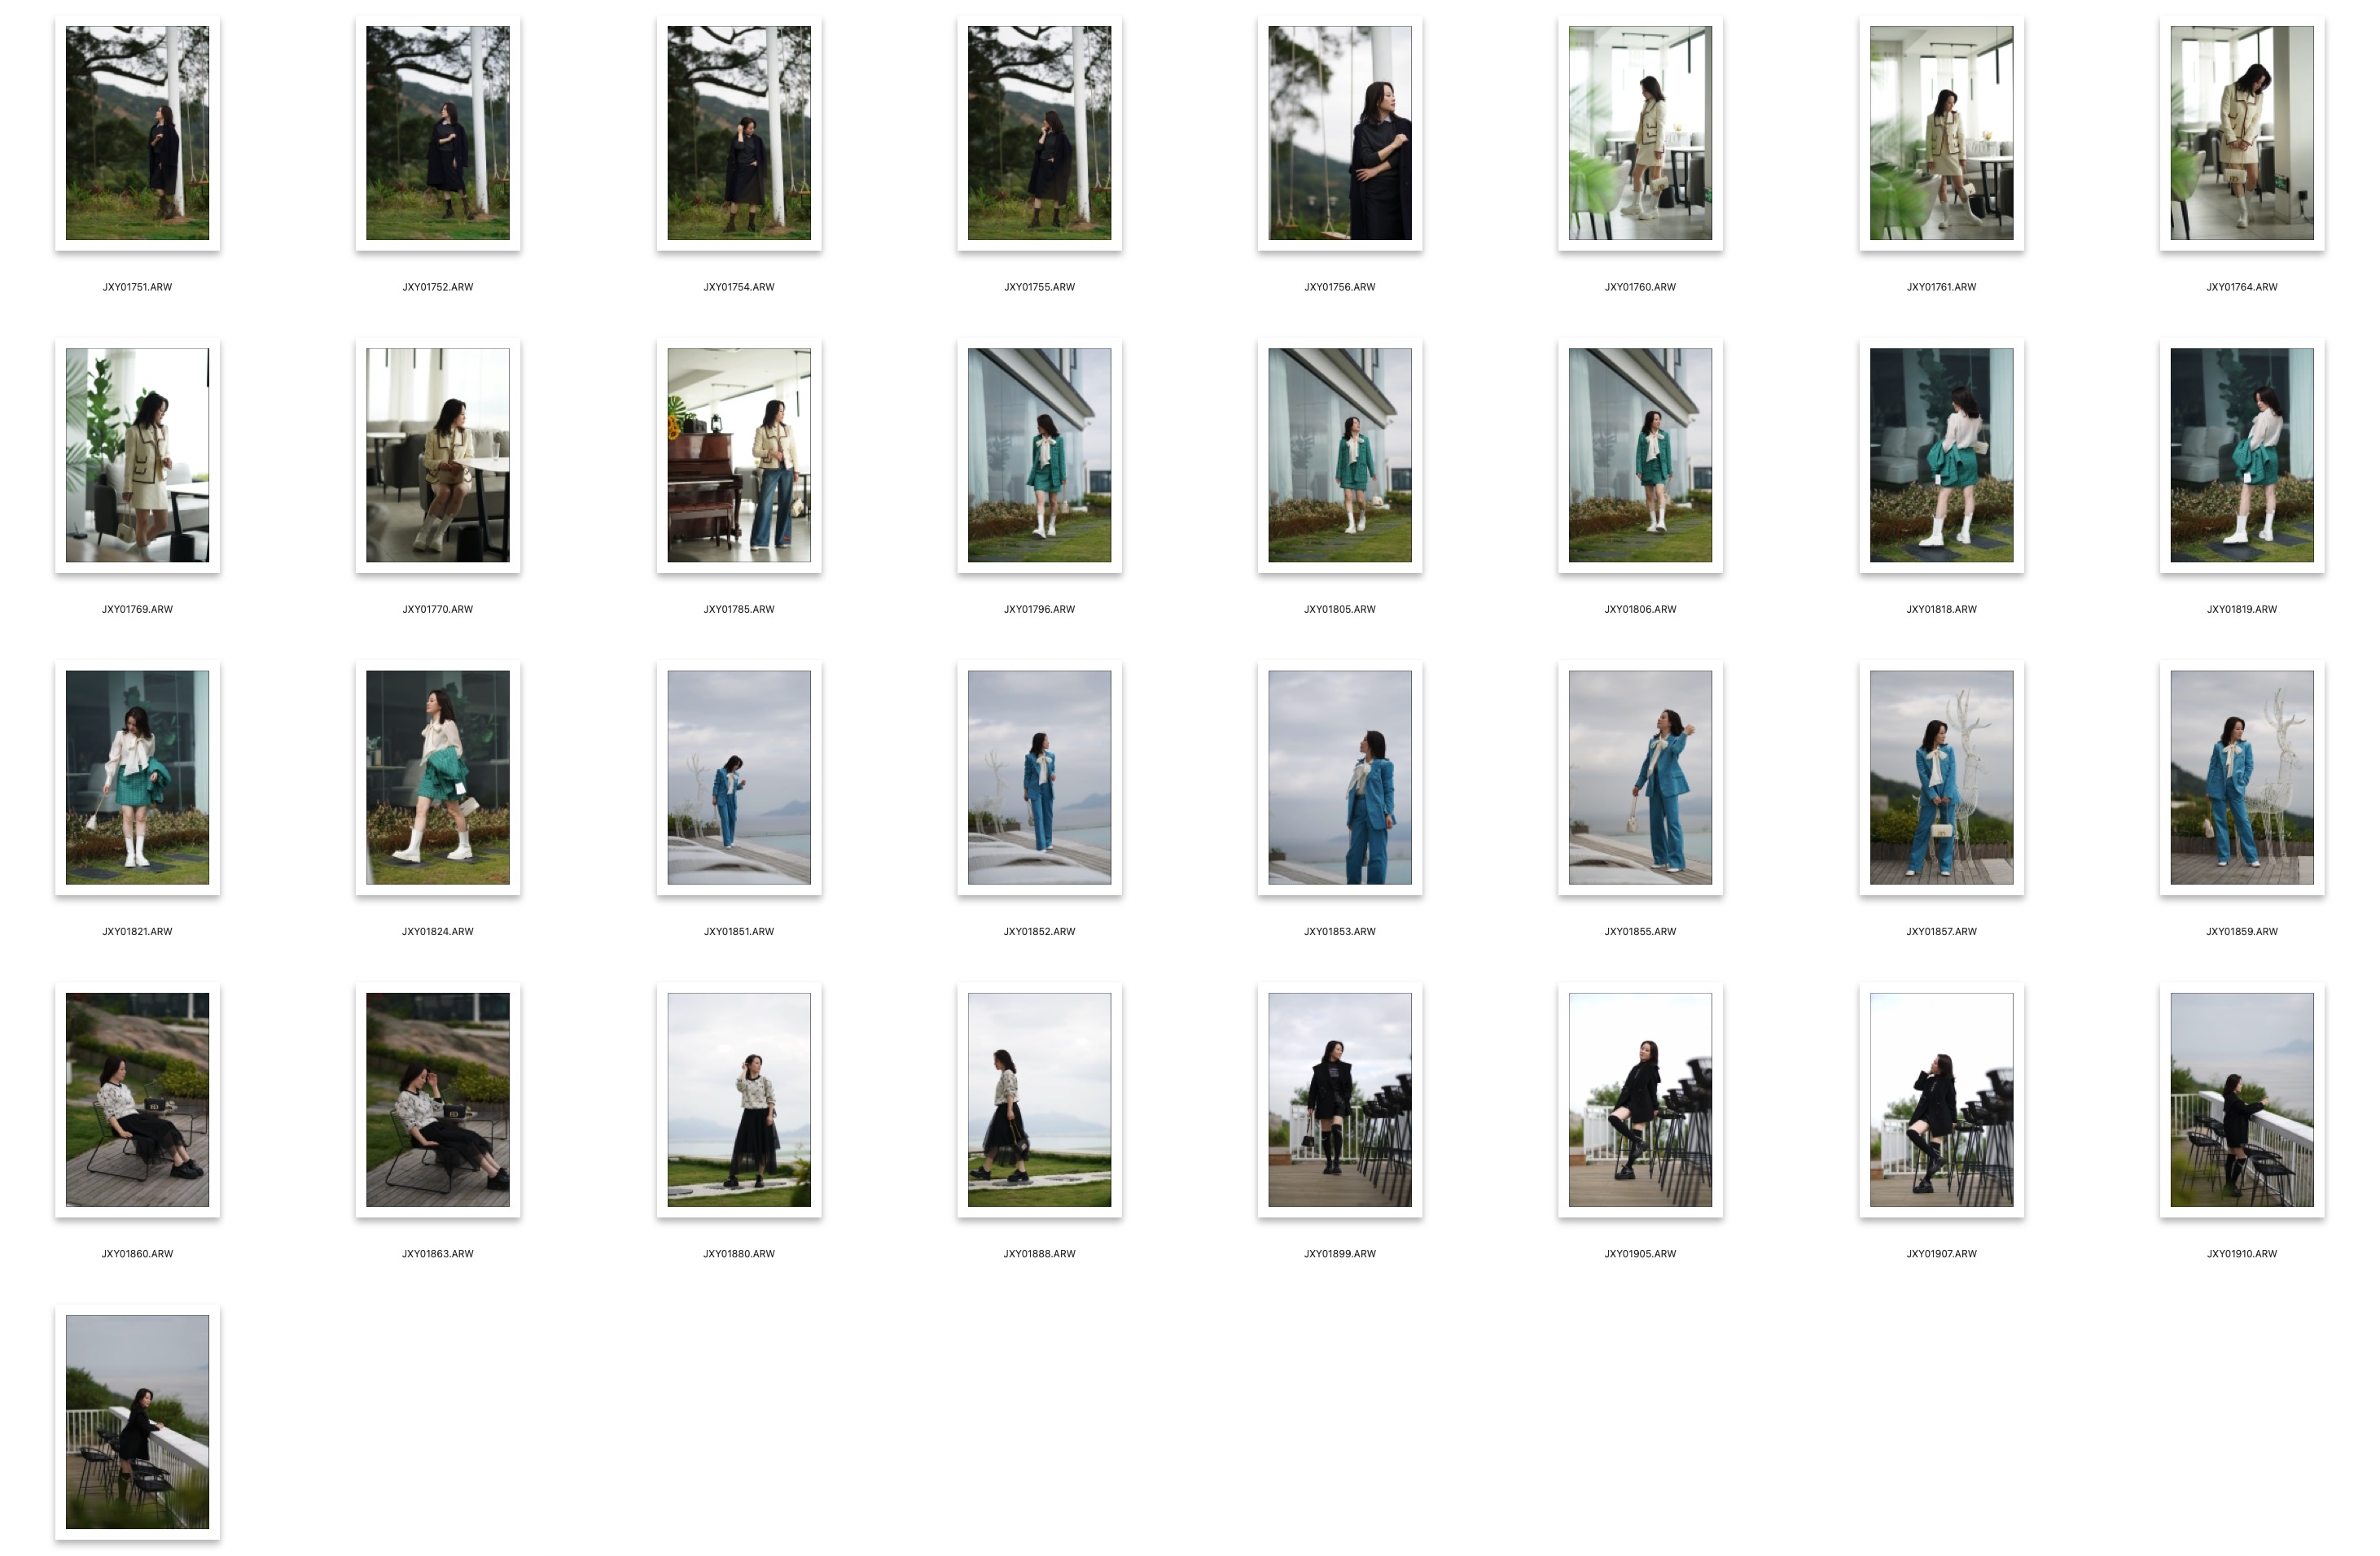Click the filename label JXY01769.ARW
This screenshot has height=1556, width=2380.
[x=137, y=609]
